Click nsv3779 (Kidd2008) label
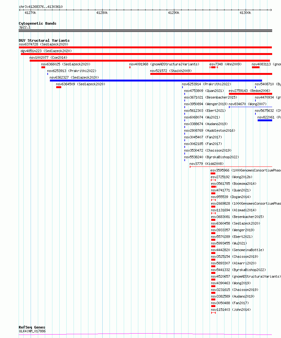Viewport: 281px width, 338px height. click(207, 164)
